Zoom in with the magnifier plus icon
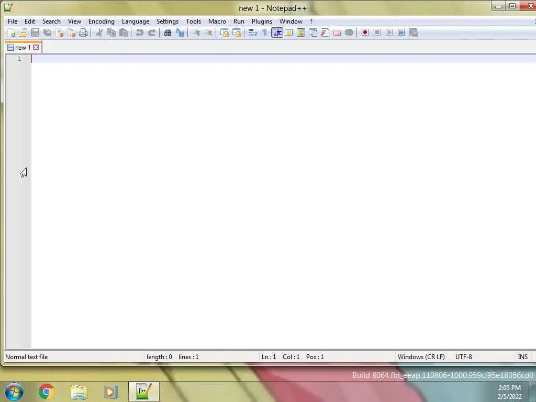Screen dimensions: 536x402 [x=196, y=33]
